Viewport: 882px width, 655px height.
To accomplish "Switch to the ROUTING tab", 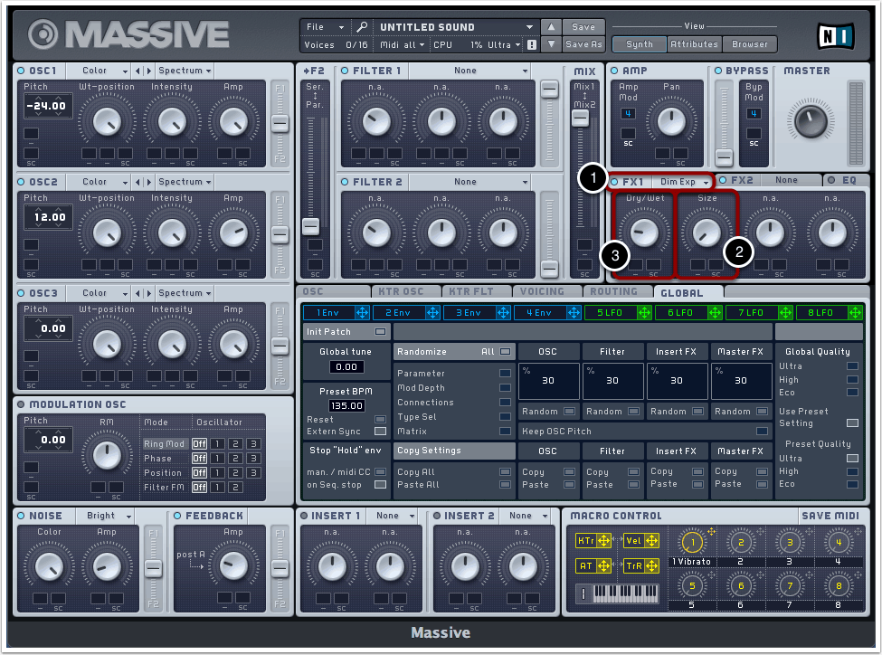I will [614, 292].
